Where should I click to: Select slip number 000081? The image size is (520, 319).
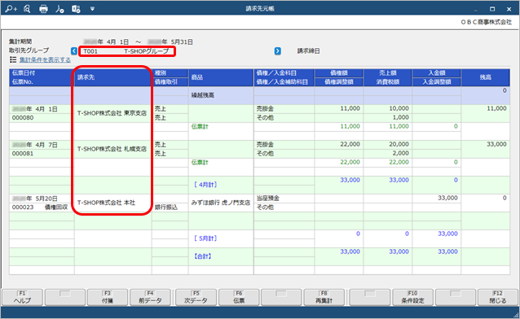click(x=23, y=153)
